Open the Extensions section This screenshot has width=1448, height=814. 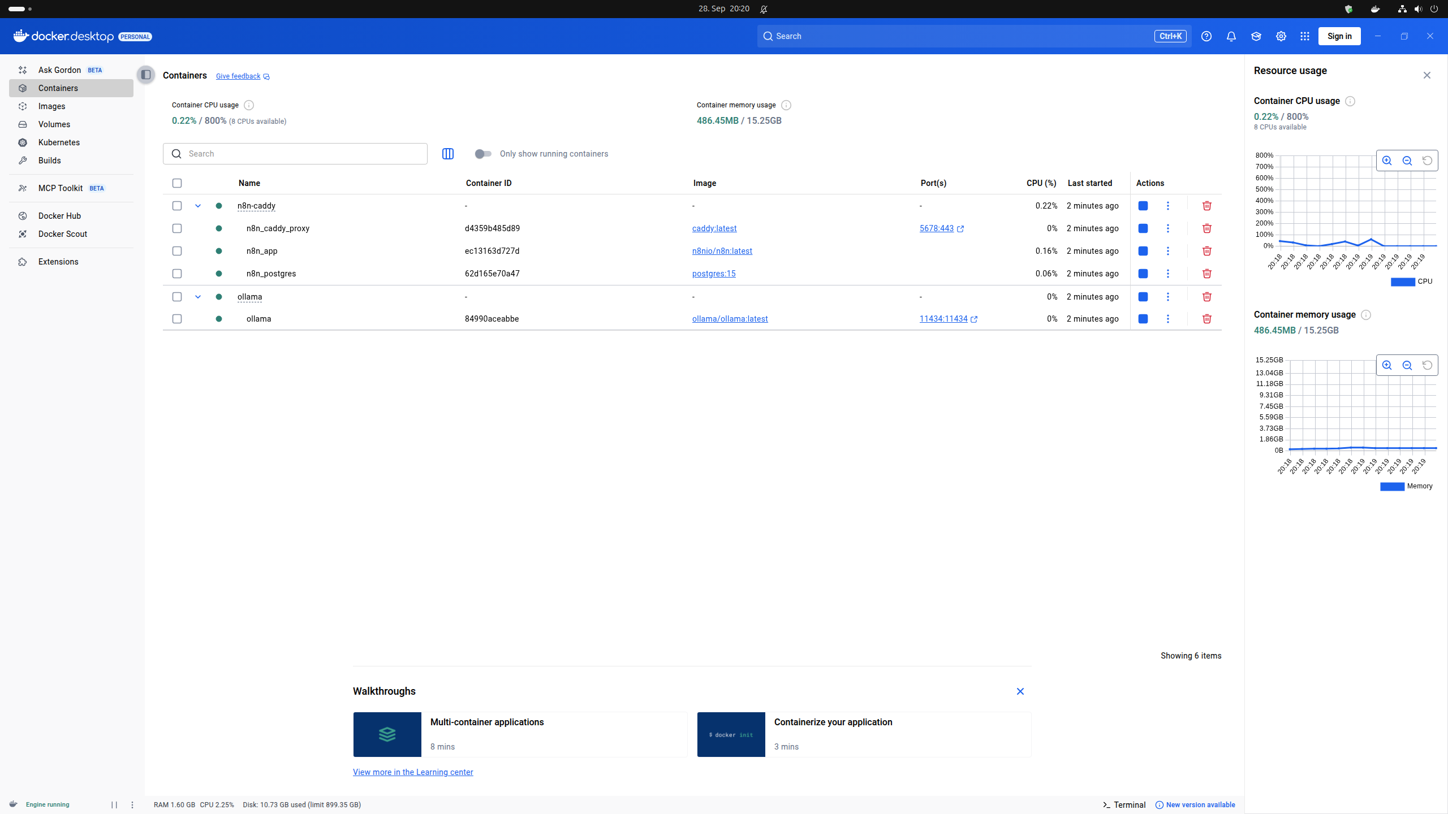click(58, 261)
